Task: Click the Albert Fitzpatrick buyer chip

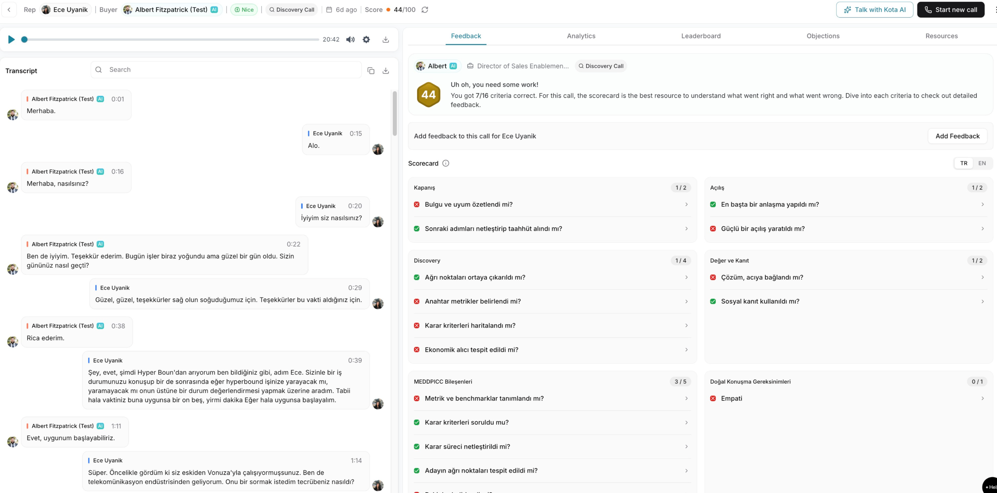Action: click(x=172, y=10)
